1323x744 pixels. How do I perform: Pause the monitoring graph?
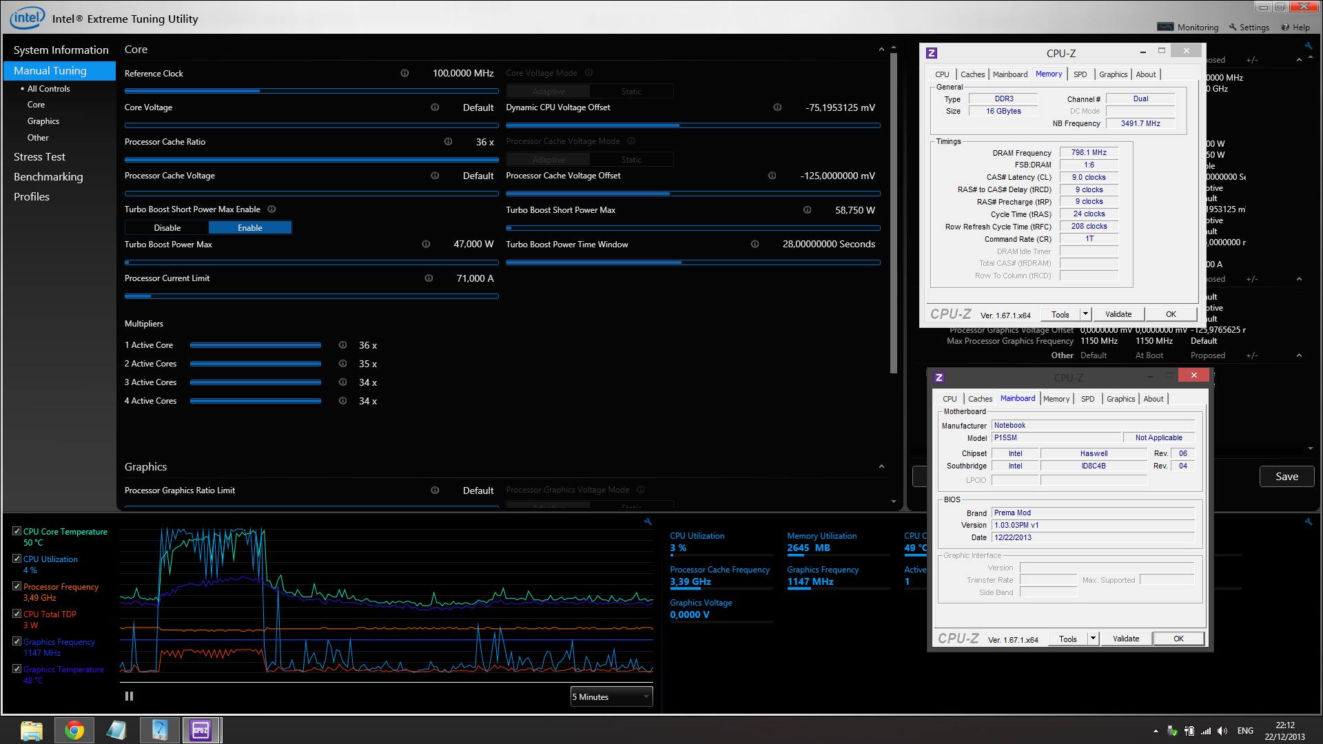[x=129, y=696]
